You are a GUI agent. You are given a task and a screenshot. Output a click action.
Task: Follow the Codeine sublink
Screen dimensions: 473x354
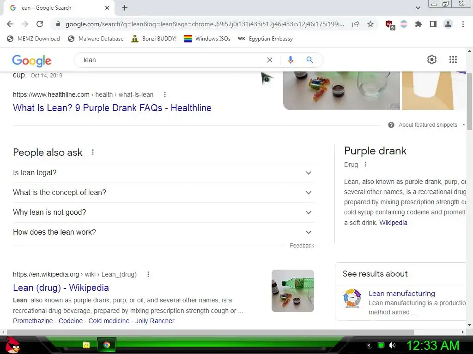pyautogui.click(x=71, y=321)
